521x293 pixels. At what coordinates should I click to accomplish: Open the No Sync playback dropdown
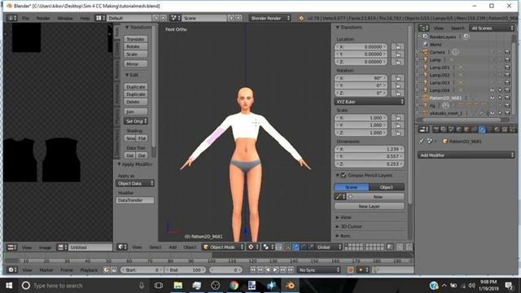(319, 270)
